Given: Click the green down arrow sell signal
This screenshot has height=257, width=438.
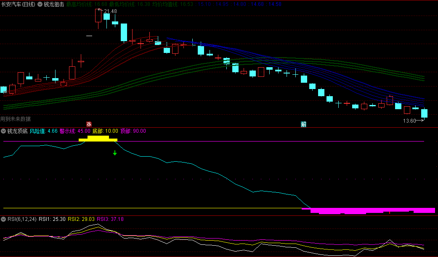Looking at the screenshot, I should coord(115,153).
